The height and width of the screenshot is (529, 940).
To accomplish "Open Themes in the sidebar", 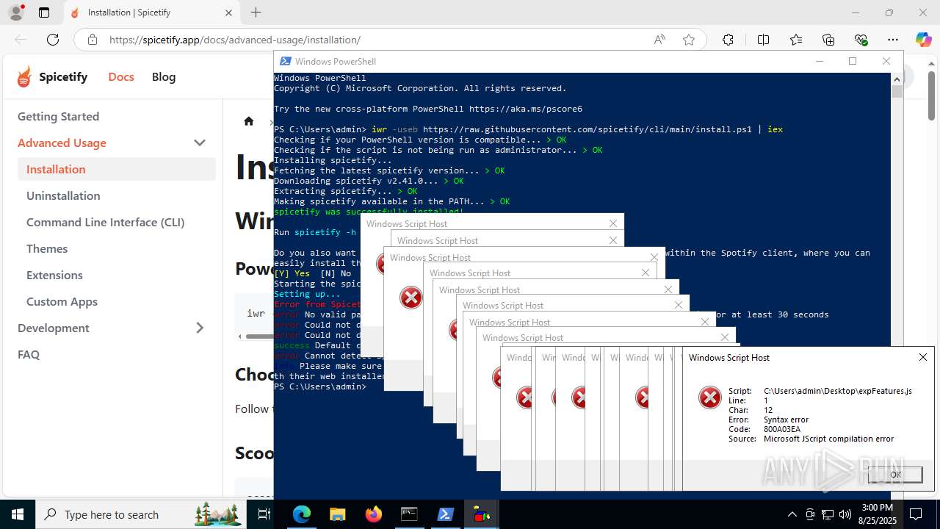I will [47, 248].
